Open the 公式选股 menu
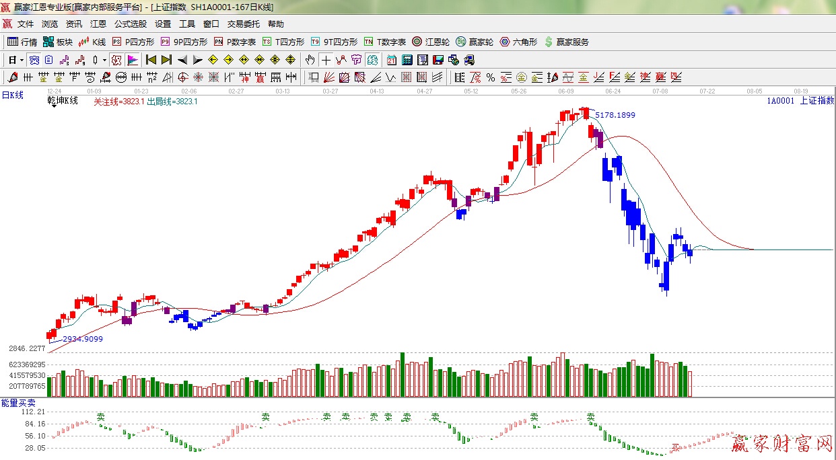The height and width of the screenshot is (460, 836). pos(130,24)
